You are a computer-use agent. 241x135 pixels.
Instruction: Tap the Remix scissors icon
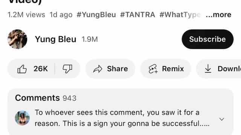pyautogui.click(x=153, y=69)
